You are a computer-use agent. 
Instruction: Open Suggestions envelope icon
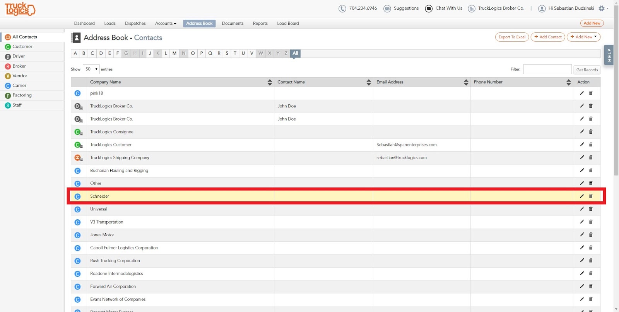click(x=387, y=8)
